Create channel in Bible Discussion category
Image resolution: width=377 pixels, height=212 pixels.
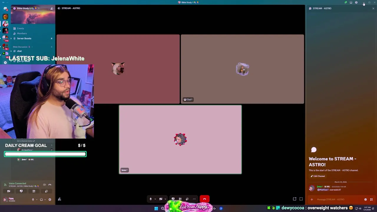pos(52,47)
